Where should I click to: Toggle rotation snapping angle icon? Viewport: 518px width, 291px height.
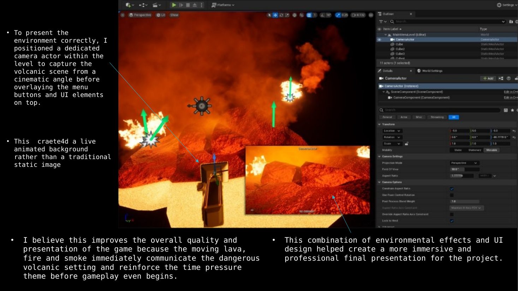coord(322,15)
